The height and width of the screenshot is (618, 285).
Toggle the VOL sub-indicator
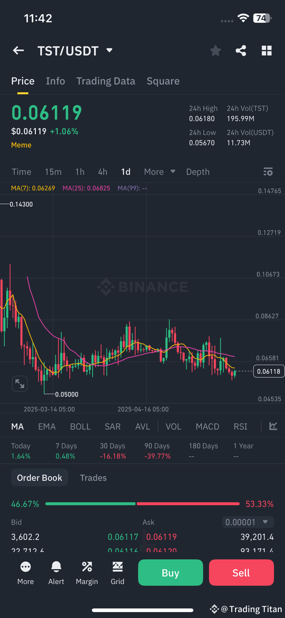click(173, 427)
